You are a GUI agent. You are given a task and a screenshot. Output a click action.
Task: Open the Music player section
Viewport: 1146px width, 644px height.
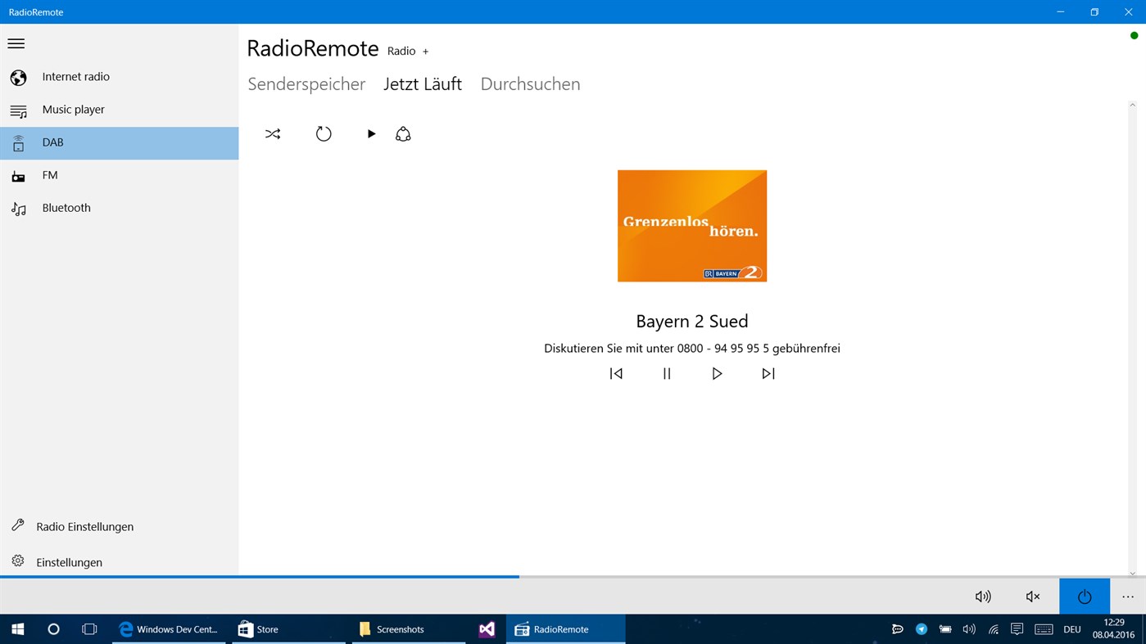click(x=73, y=109)
